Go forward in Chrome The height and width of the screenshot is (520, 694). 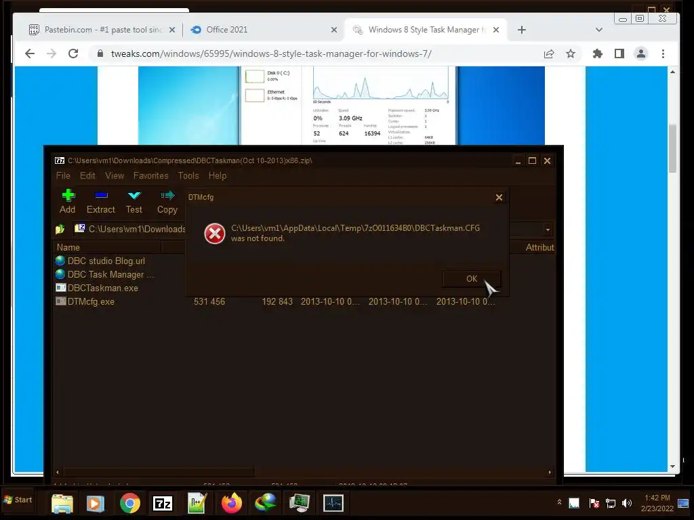(52, 53)
